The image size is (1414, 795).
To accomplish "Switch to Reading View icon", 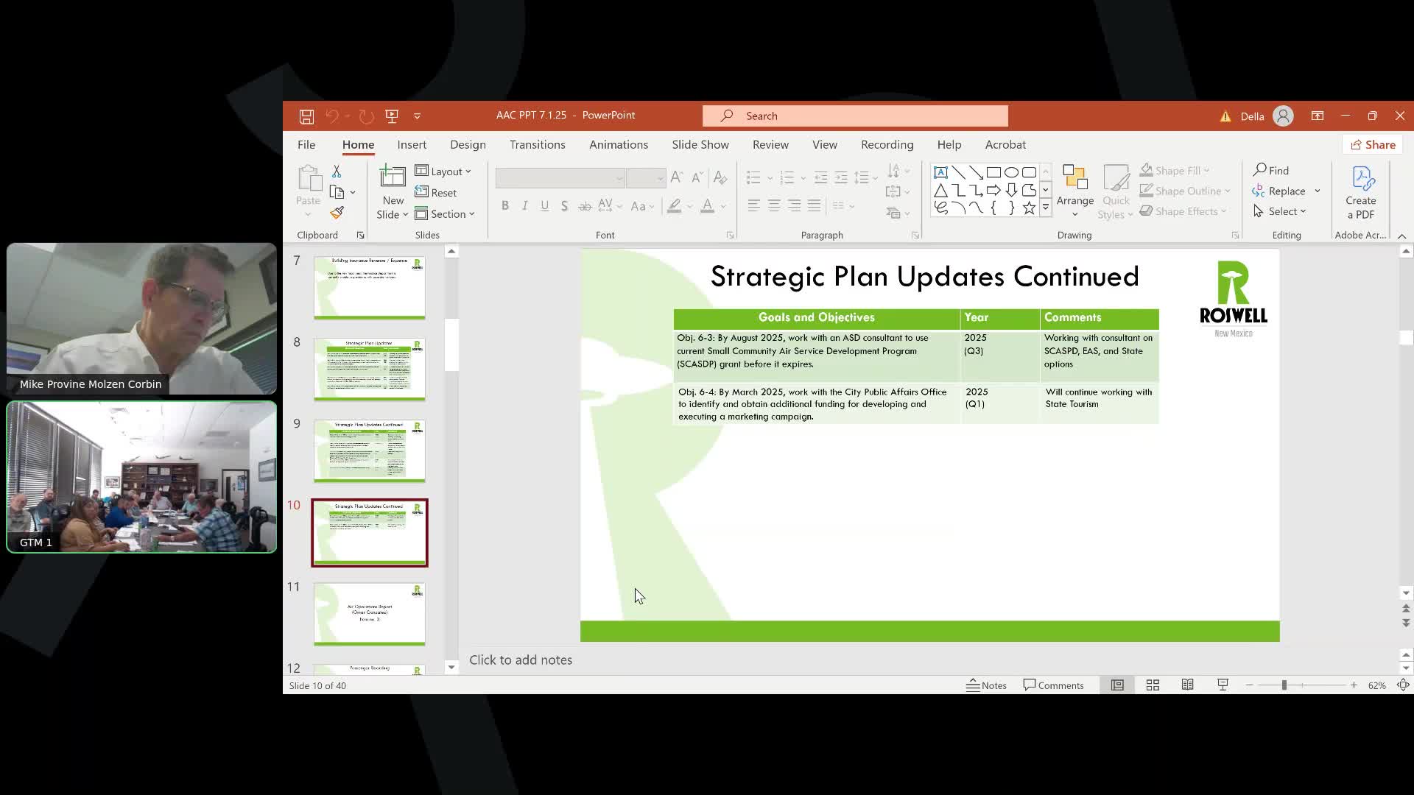I will pyautogui.click(x=1188, y=685).
